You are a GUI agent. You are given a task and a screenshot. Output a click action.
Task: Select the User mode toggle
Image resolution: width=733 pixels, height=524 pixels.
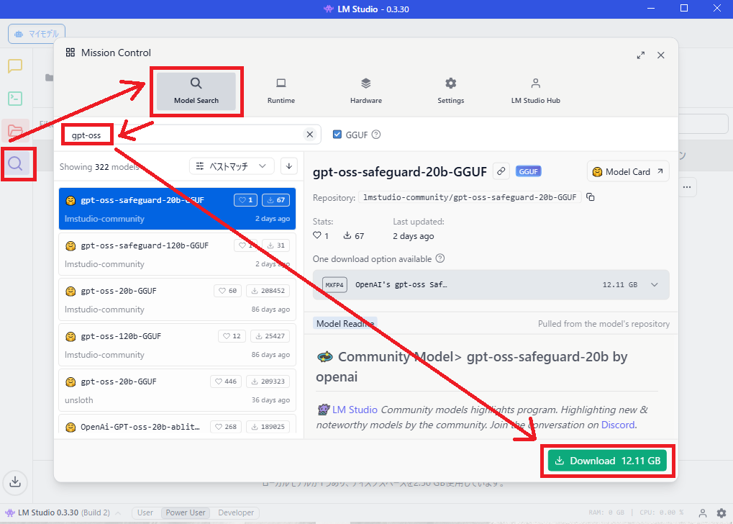145,512
